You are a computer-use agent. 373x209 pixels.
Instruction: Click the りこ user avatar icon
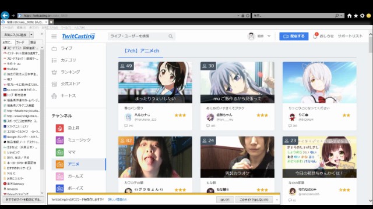point(293,117)
